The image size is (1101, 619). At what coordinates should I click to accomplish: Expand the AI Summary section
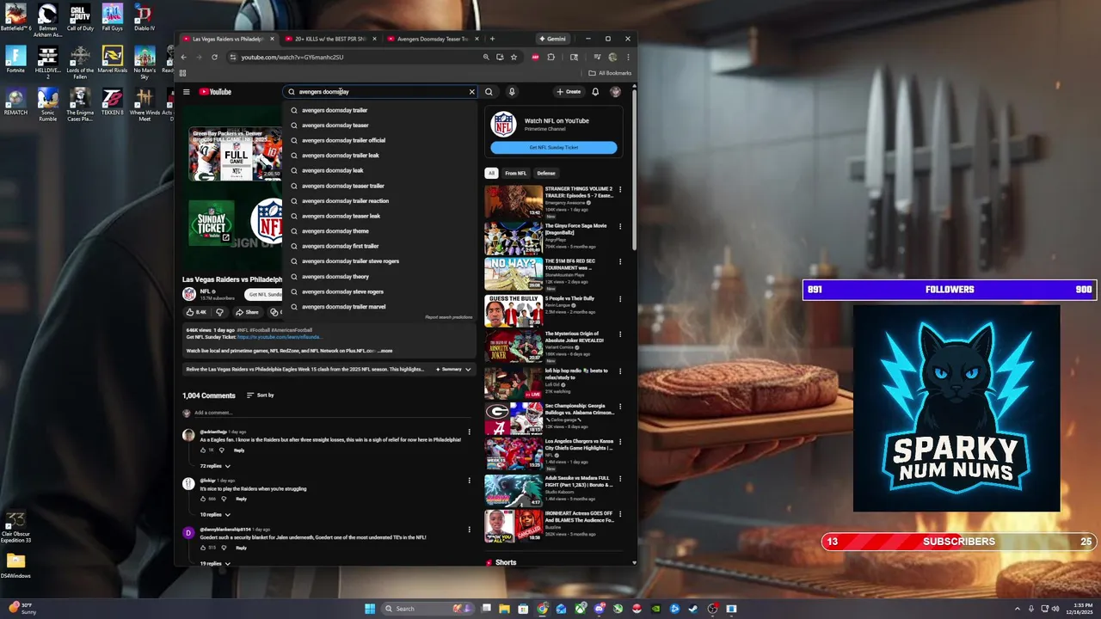click(454, 369)
